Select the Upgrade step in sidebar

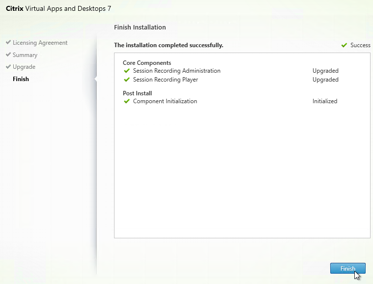tap(24, 67)
